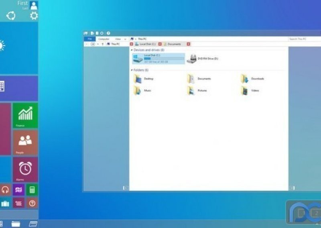Screen dimensions: 321x228
Task: Open the magenta news tile beside suitcase
Action: [18, 203]
